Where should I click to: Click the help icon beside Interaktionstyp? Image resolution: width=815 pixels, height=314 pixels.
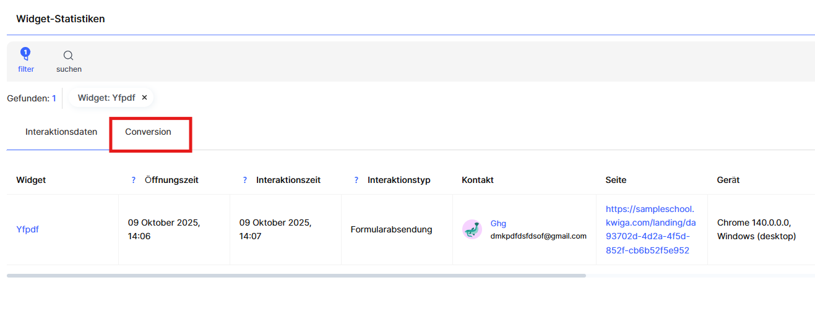coord(356,180)
